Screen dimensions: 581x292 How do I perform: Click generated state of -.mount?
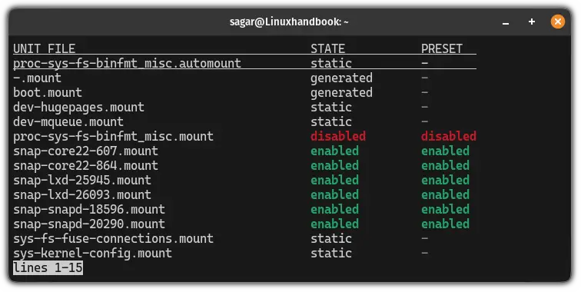(x=341, y=78)
